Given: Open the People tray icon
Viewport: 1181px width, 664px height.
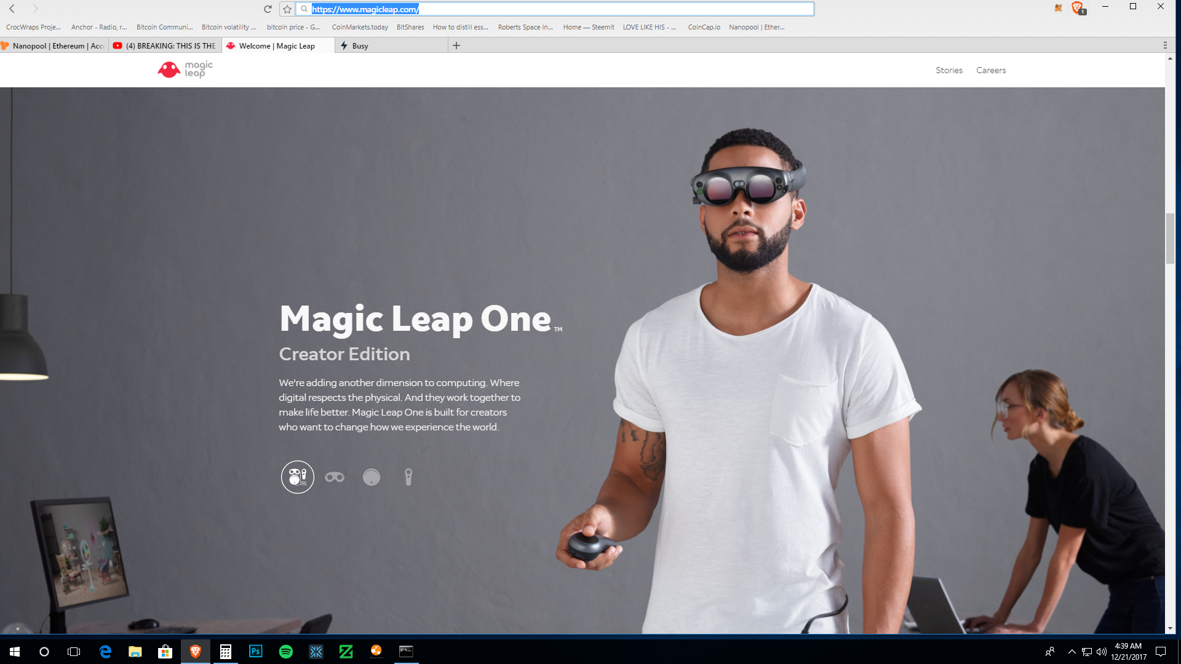Looking at the screenshot, I should (x=1050, y=652).
